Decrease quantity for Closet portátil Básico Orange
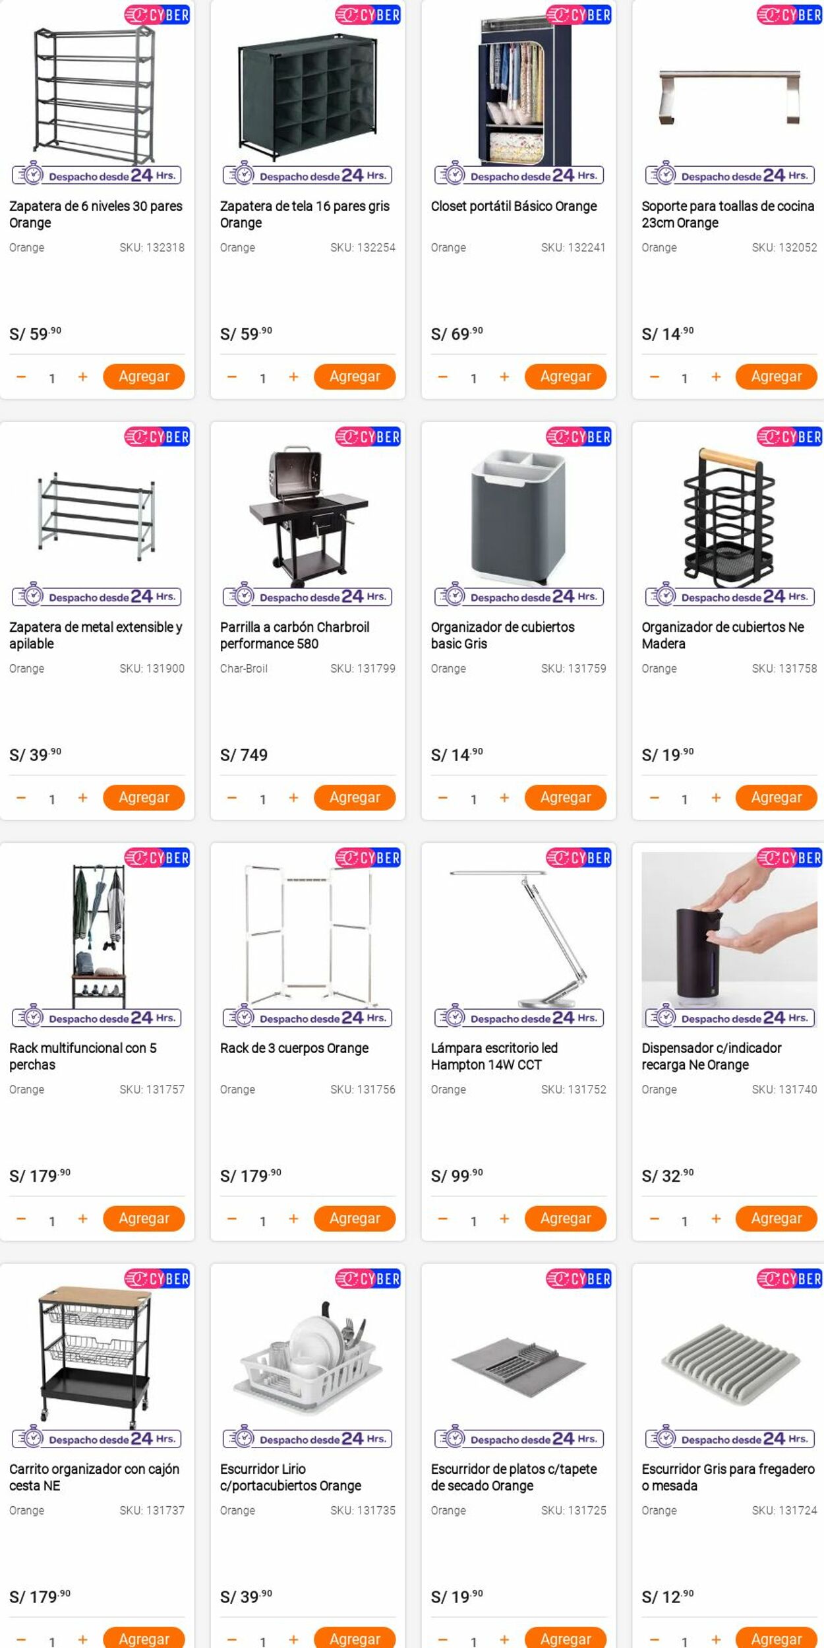The image size is (824, 1648). tap(443, 377)
